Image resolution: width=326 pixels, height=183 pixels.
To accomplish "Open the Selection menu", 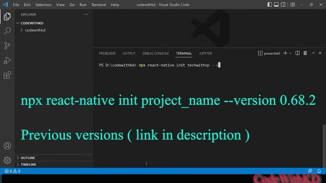I will 43,5.
